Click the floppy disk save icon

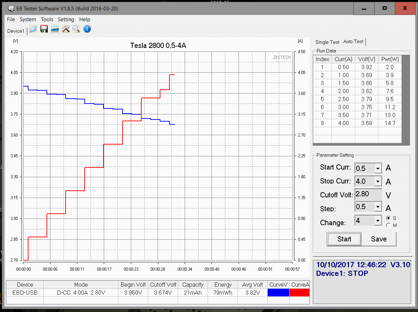pyautogui.click(x=44, y=29)
